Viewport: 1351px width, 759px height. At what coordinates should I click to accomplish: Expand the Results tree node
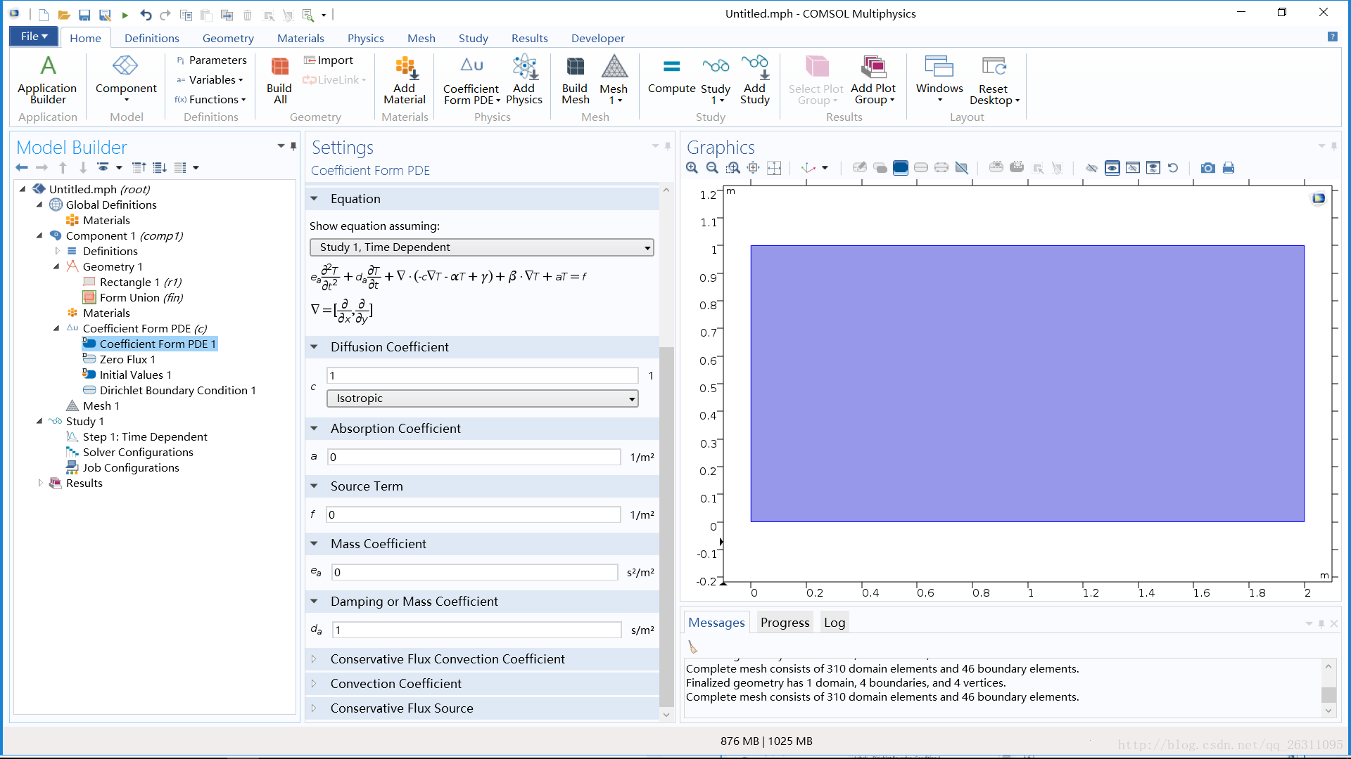coord(40,483)
